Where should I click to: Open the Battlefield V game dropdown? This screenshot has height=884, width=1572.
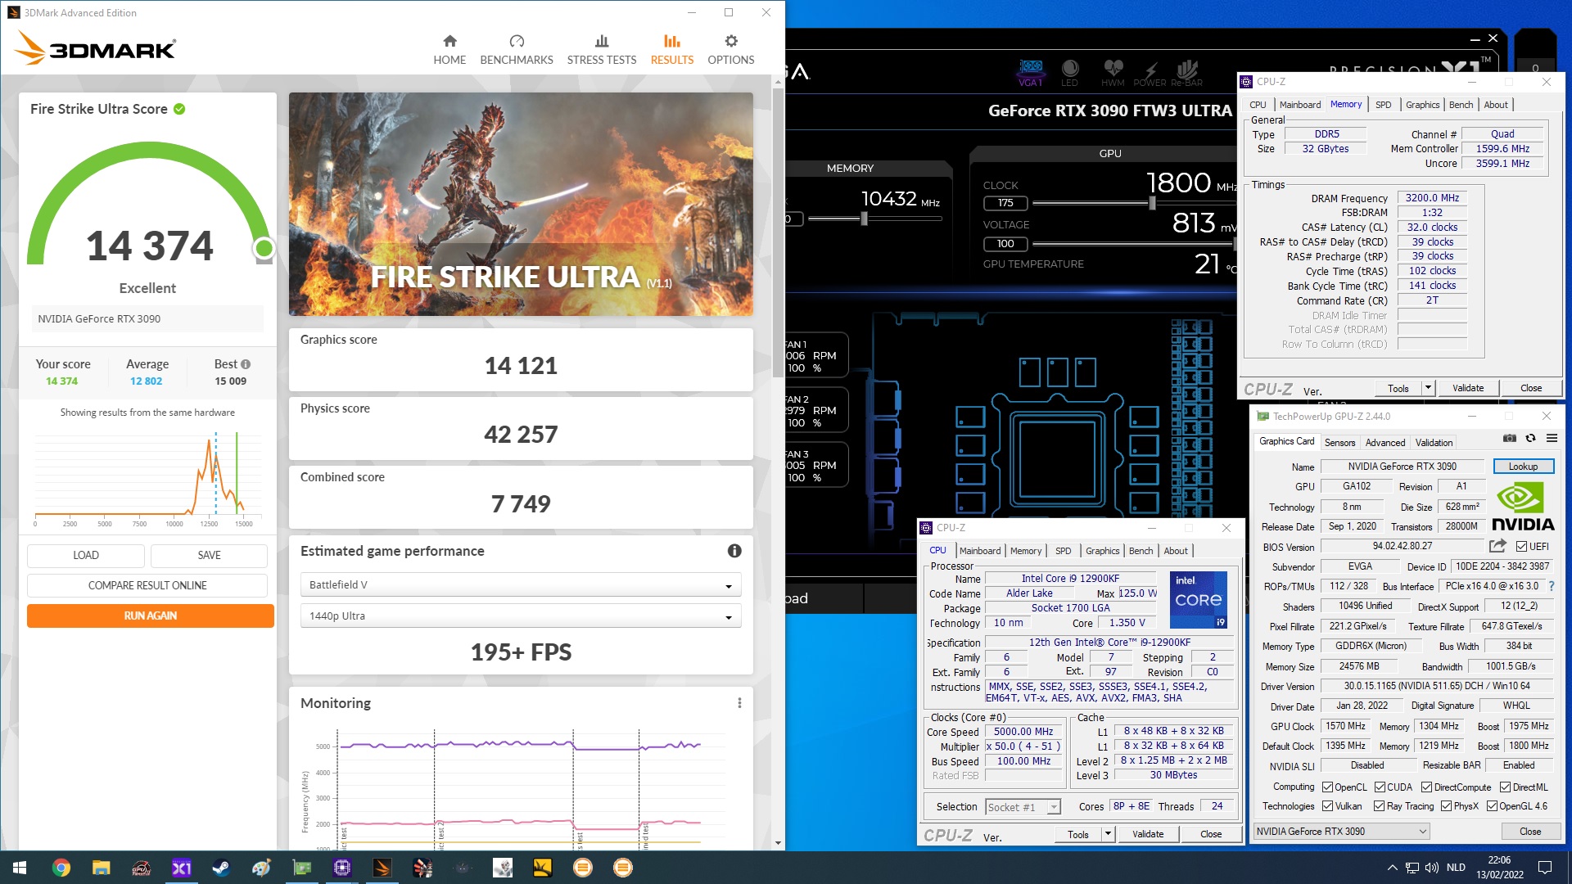521,584
